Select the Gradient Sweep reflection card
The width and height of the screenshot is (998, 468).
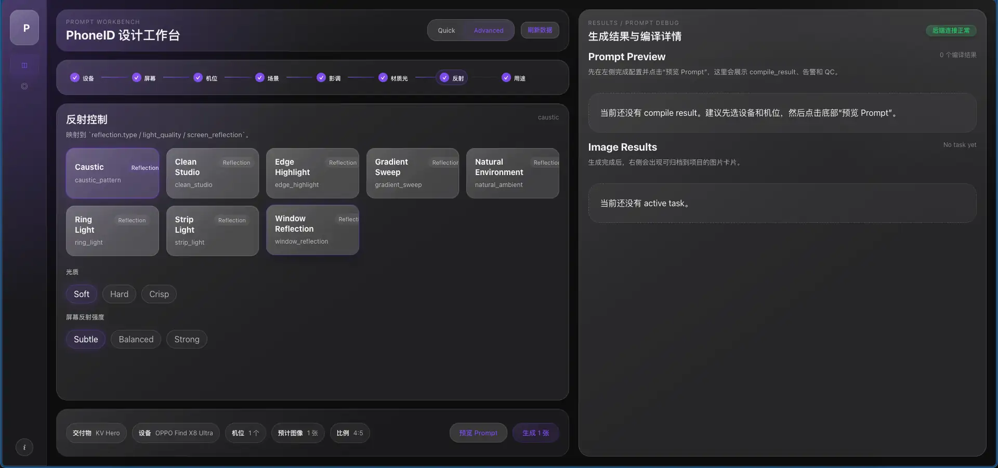tap(413, 173)
